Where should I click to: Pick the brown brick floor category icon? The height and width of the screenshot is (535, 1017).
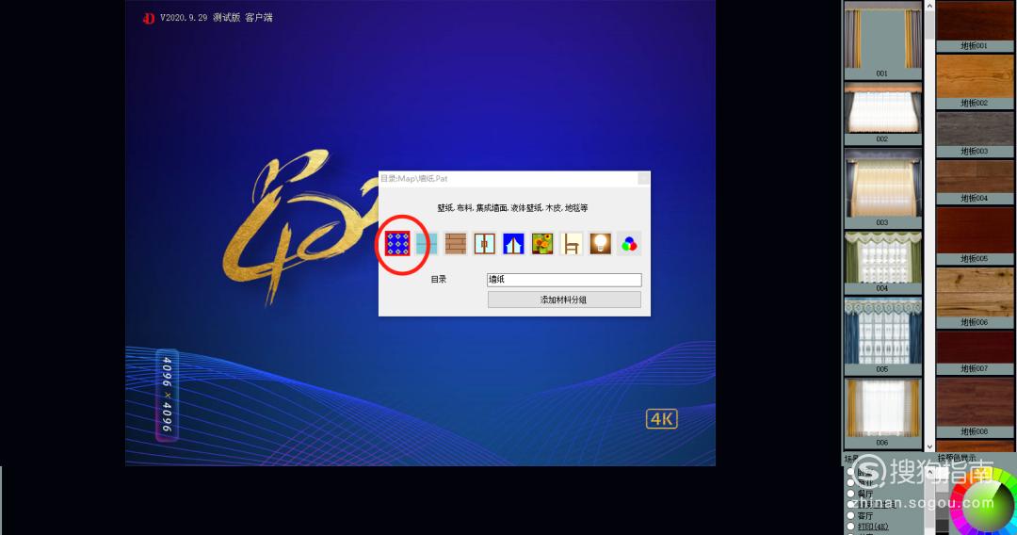[456, 244]
